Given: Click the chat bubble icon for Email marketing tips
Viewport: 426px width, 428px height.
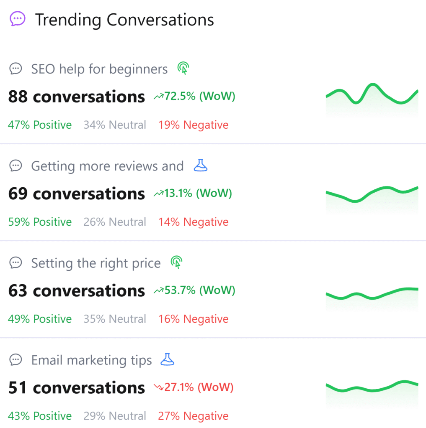Looking at the screenshot, I should 15,359.
